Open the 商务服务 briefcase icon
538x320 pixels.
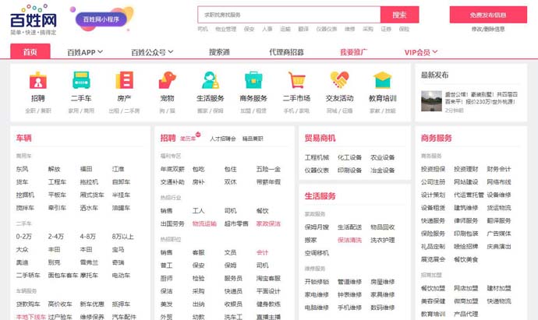point(253,80)
